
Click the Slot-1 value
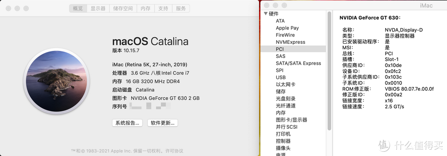[x=392, y=59]
